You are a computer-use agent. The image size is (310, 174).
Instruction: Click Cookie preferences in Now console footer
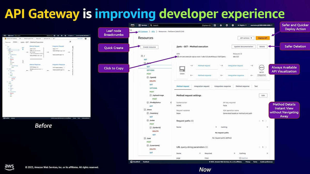pos(266,162)
